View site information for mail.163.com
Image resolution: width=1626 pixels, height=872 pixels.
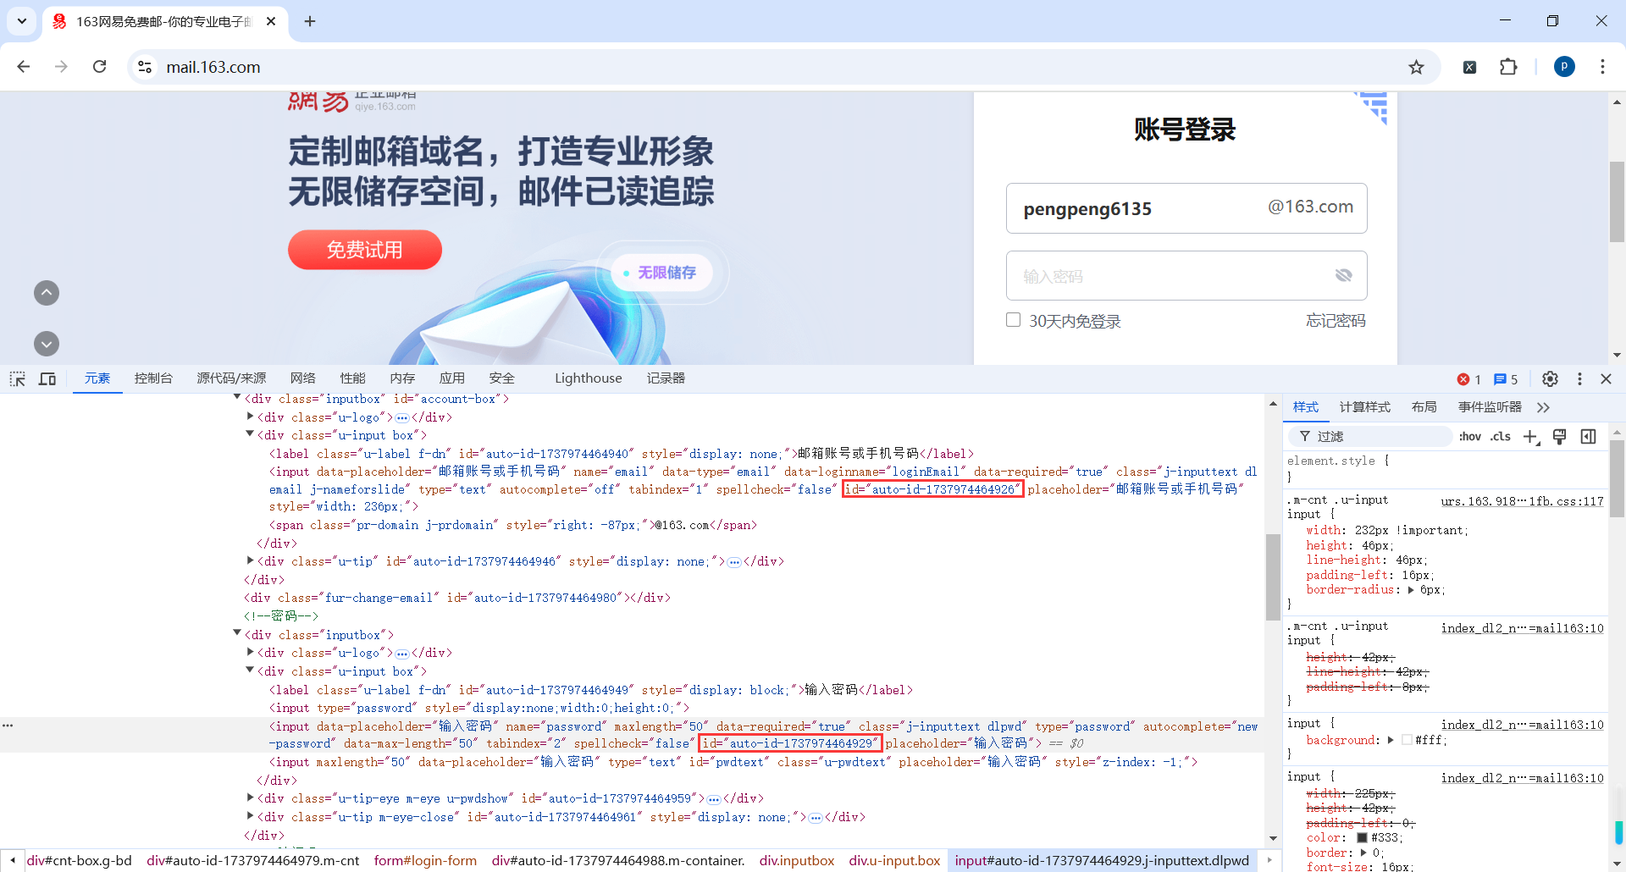[145, 67]
